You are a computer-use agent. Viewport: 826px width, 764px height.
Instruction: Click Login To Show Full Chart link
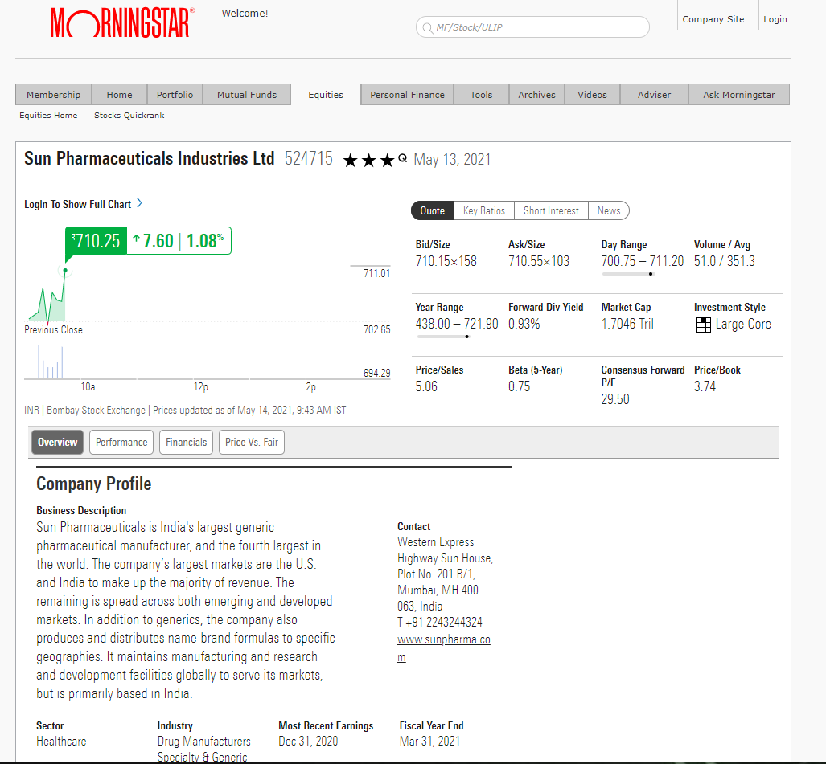click(77, 204)
